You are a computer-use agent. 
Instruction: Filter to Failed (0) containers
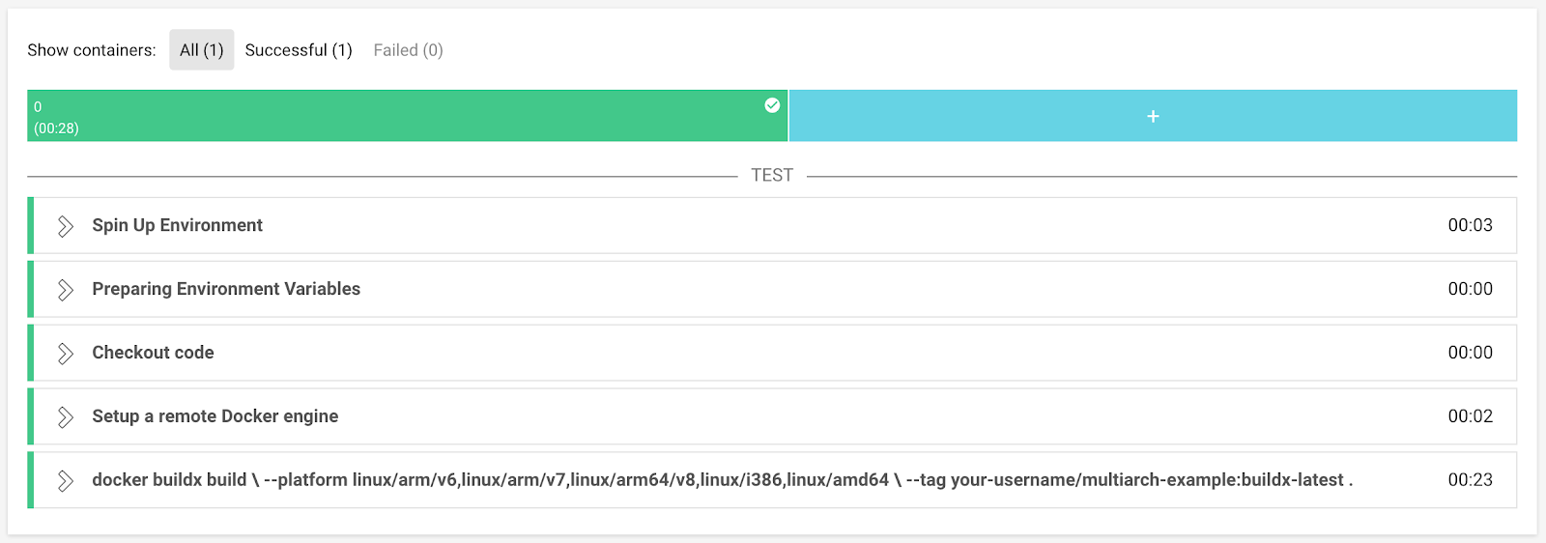pyautogui.click(x=408, y=50)
